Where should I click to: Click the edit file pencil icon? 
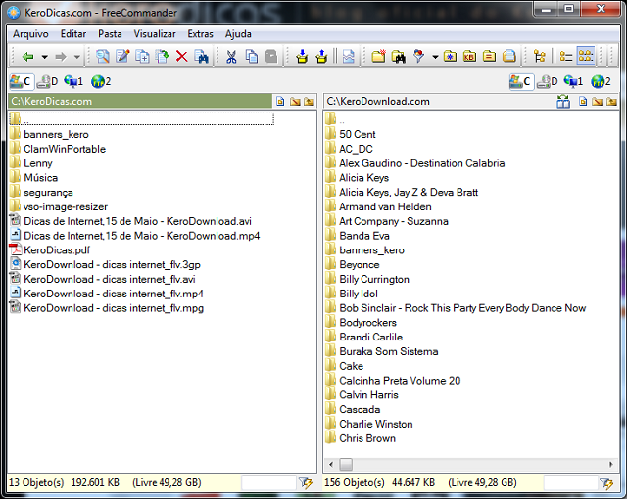(122, 57)
